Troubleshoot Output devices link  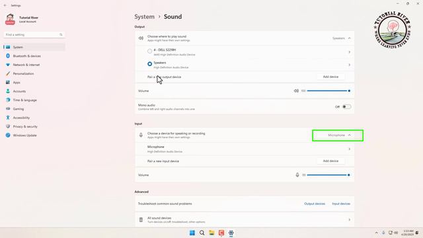pos(315,204)
